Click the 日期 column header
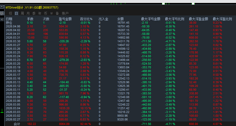This screenshot has height=126, width=236. 9,19
